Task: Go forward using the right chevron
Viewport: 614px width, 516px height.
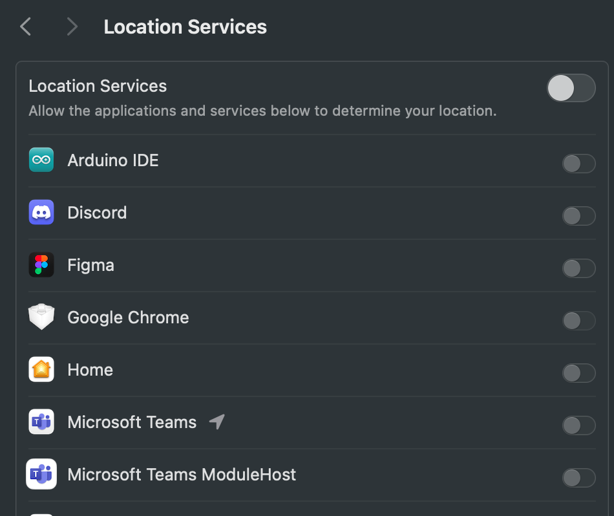Action: (x=72, y=27)
